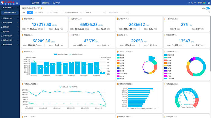Screen dimensions: 211x118
Task: Open the 质量指标 top navigation tab
Action: pyautogui.click(x=46, y=3)
